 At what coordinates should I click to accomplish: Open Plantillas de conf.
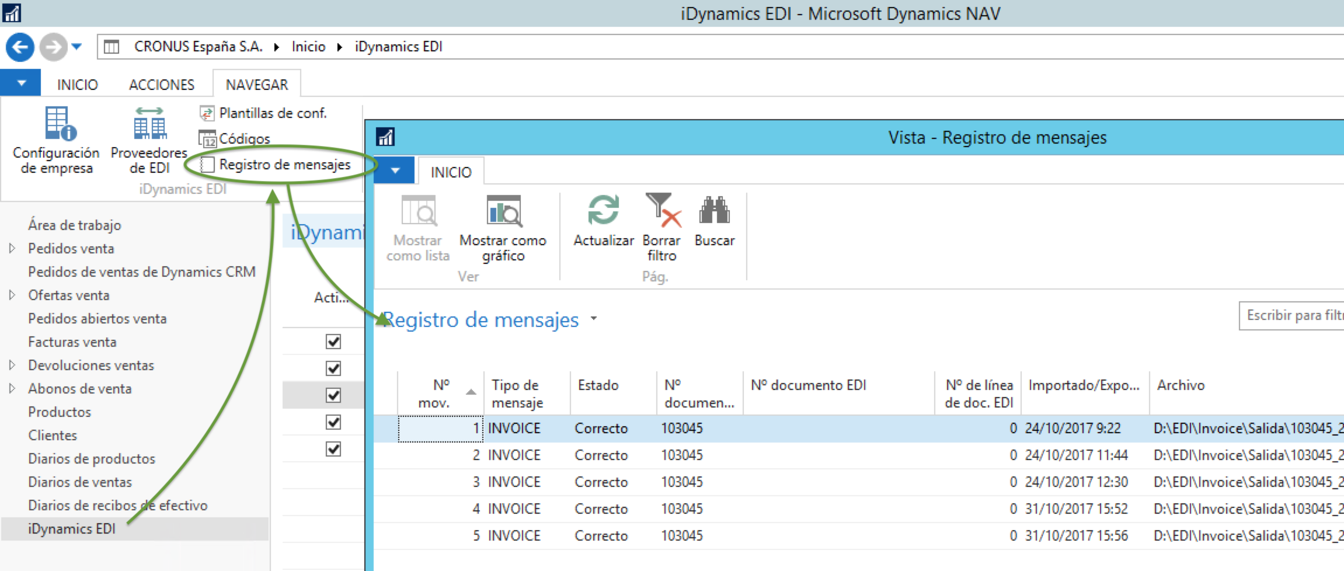pos(263,113)
